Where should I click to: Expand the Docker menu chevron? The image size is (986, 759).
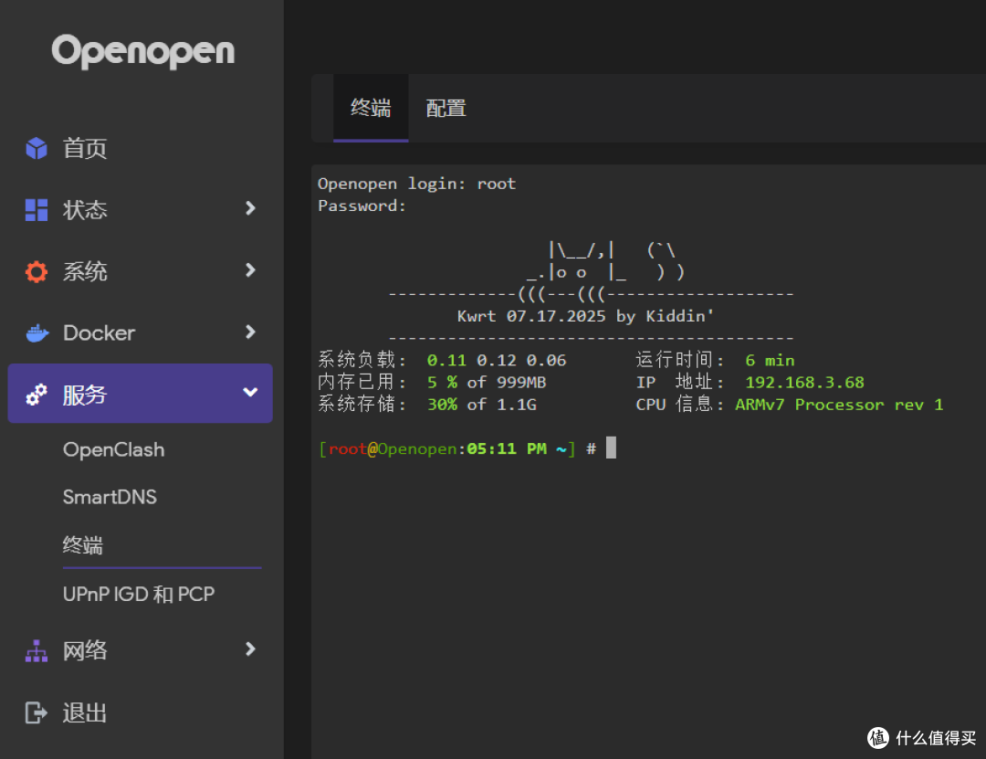(250, 332)
